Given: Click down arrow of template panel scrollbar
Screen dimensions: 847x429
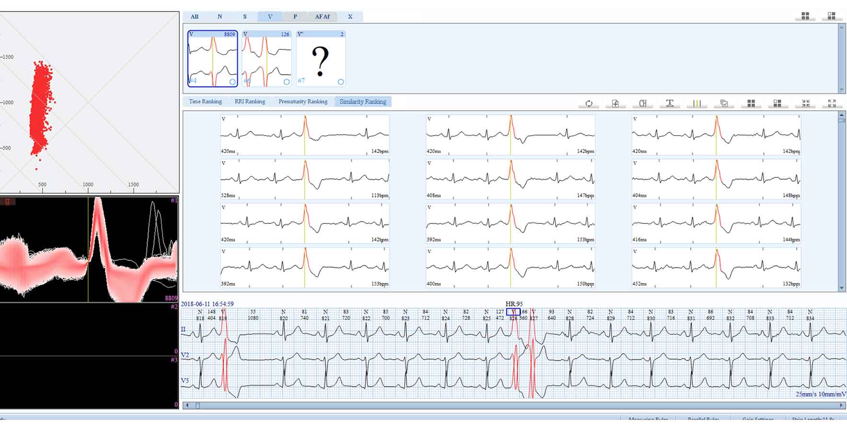Looking at the screenshot, I should pos(841,90).
